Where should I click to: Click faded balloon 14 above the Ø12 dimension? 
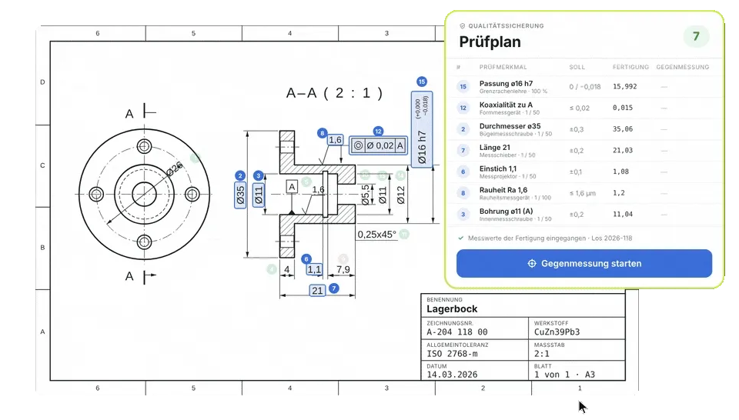(400, 175)
